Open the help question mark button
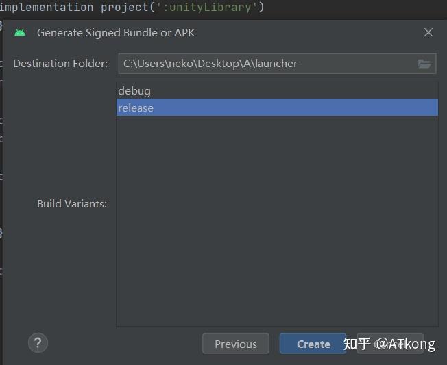Viewport: 447px width, 365px height. 38,342
